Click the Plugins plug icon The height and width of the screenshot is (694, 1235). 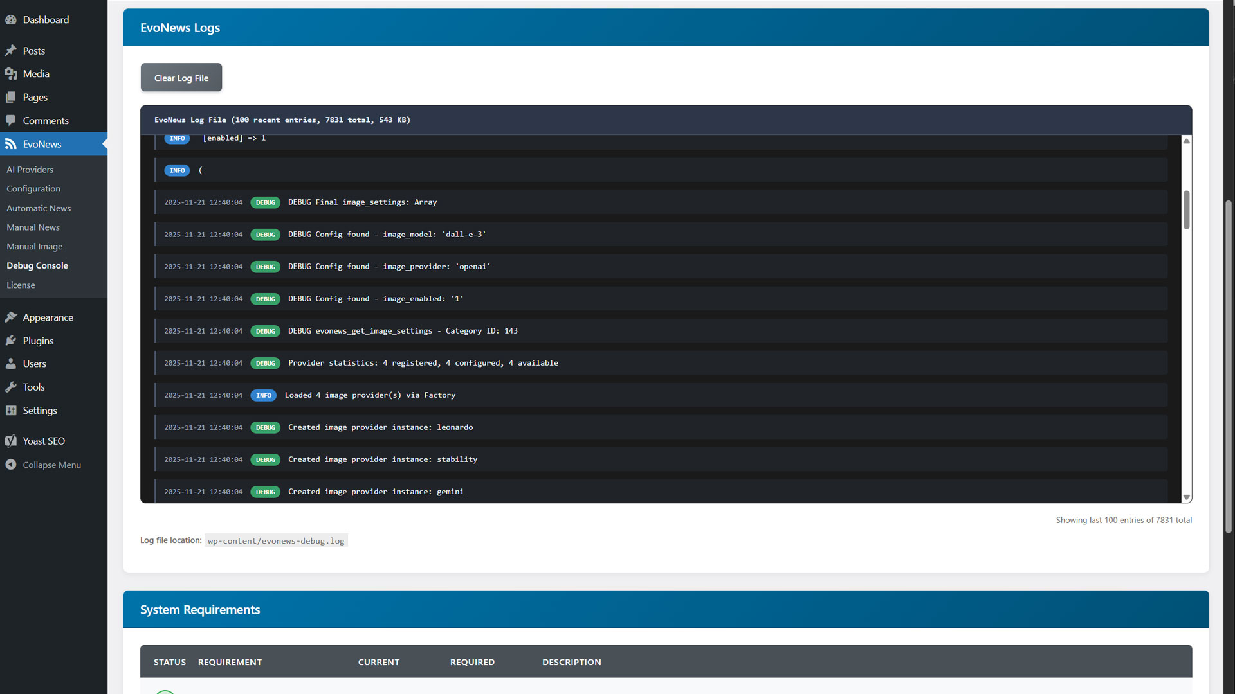(x=11, y=341)
